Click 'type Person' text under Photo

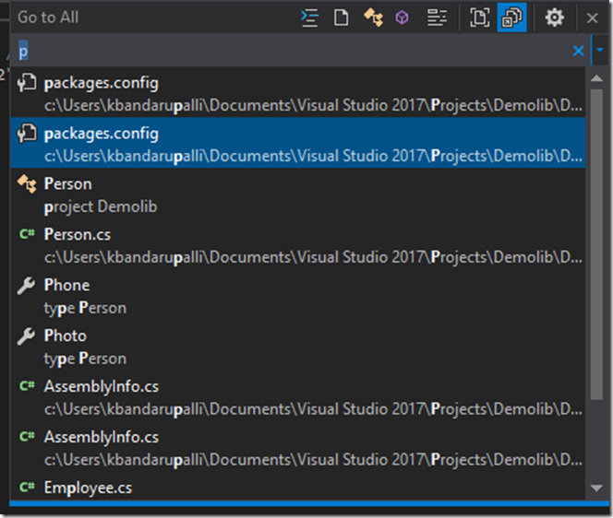tap(85, 359)
